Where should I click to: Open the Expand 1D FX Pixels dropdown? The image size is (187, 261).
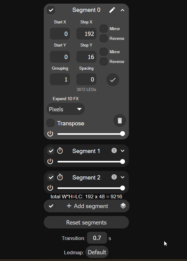point(66,109)
